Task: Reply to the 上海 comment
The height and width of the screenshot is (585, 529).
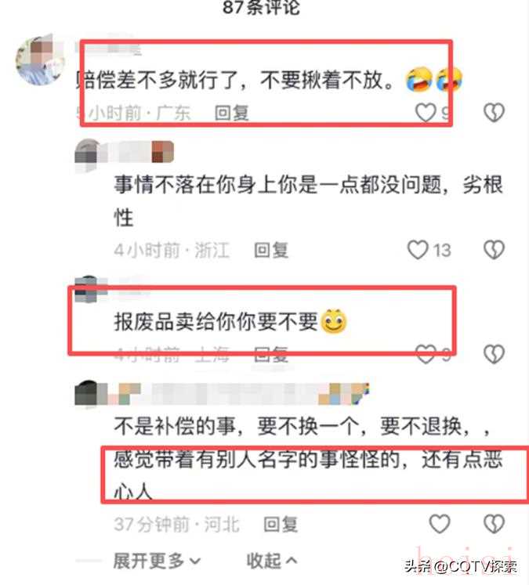Action: 271,354
